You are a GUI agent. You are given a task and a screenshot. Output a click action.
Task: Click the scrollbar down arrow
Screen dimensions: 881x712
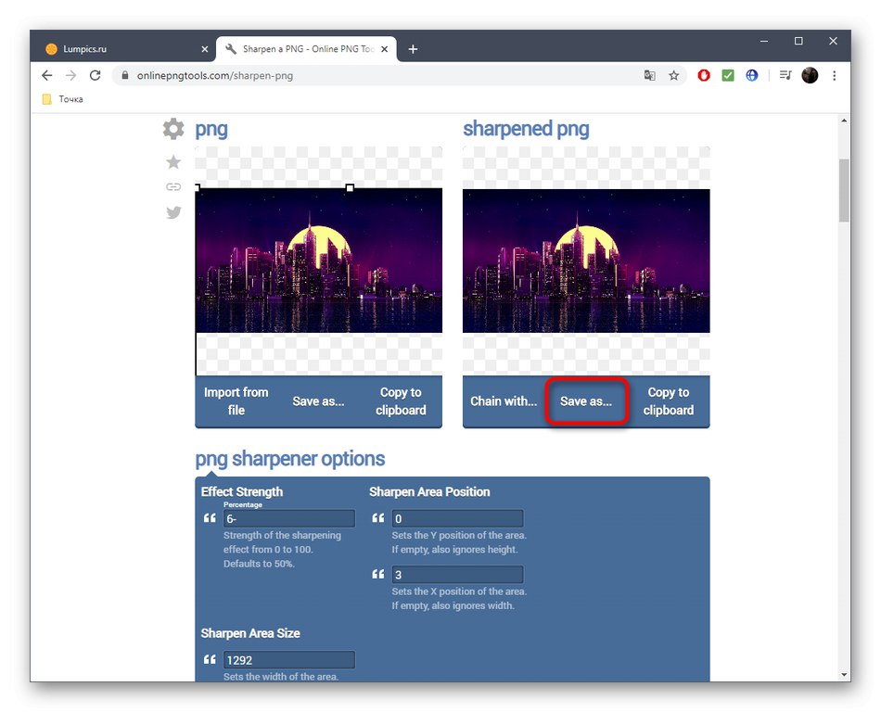click(x=844, y=674)
